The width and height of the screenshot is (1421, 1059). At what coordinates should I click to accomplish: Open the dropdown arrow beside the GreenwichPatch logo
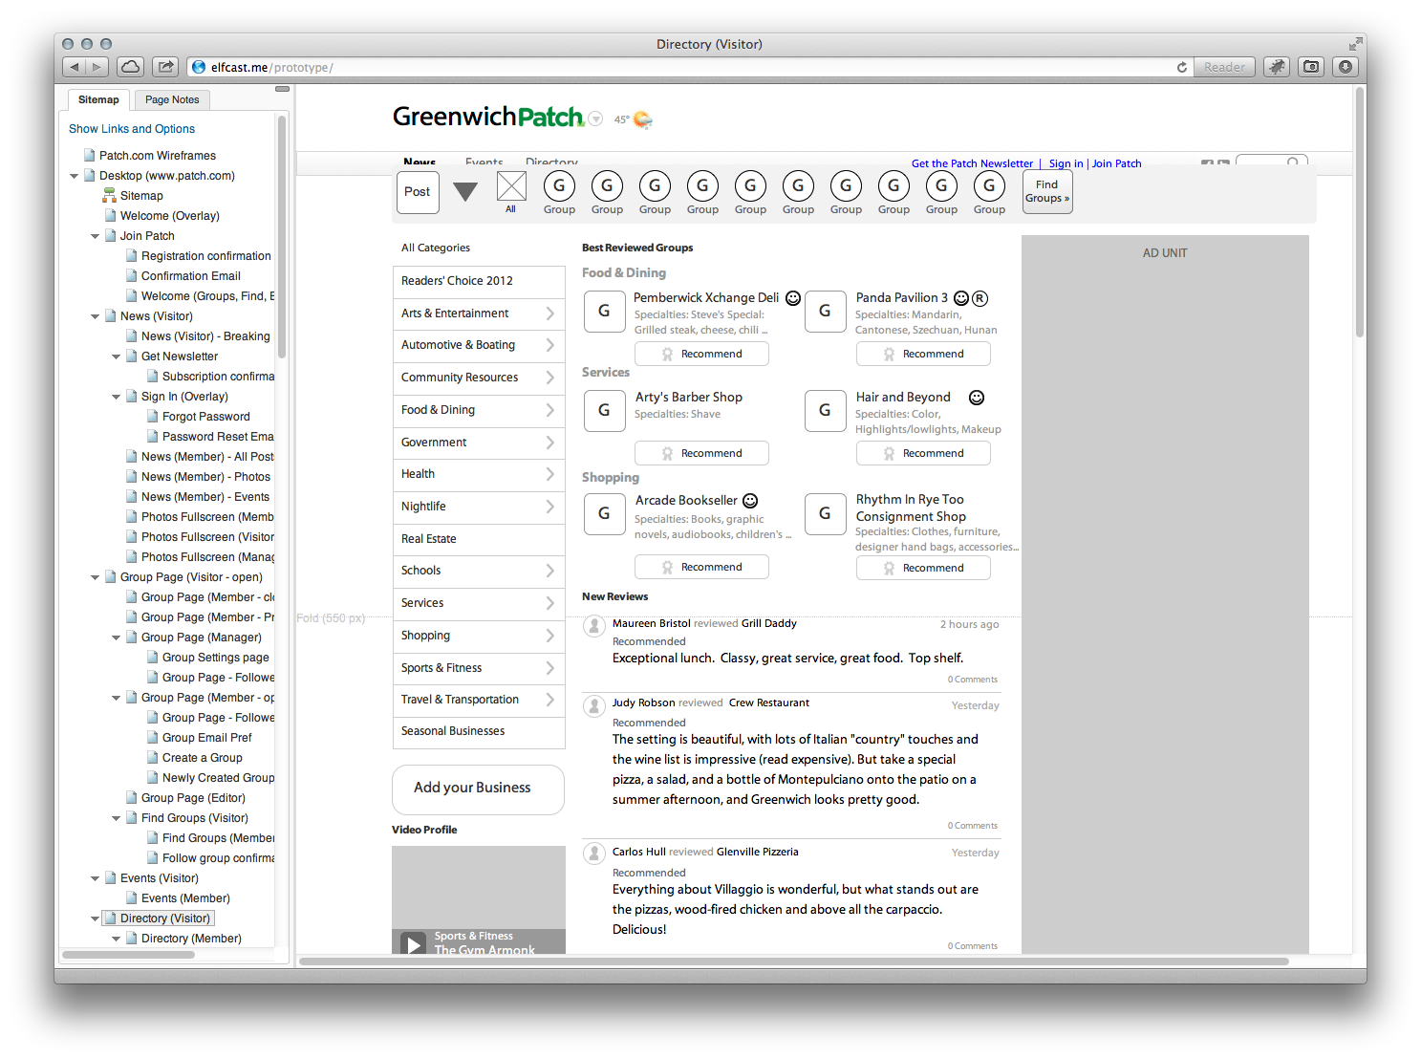click(x=595, y=119)
